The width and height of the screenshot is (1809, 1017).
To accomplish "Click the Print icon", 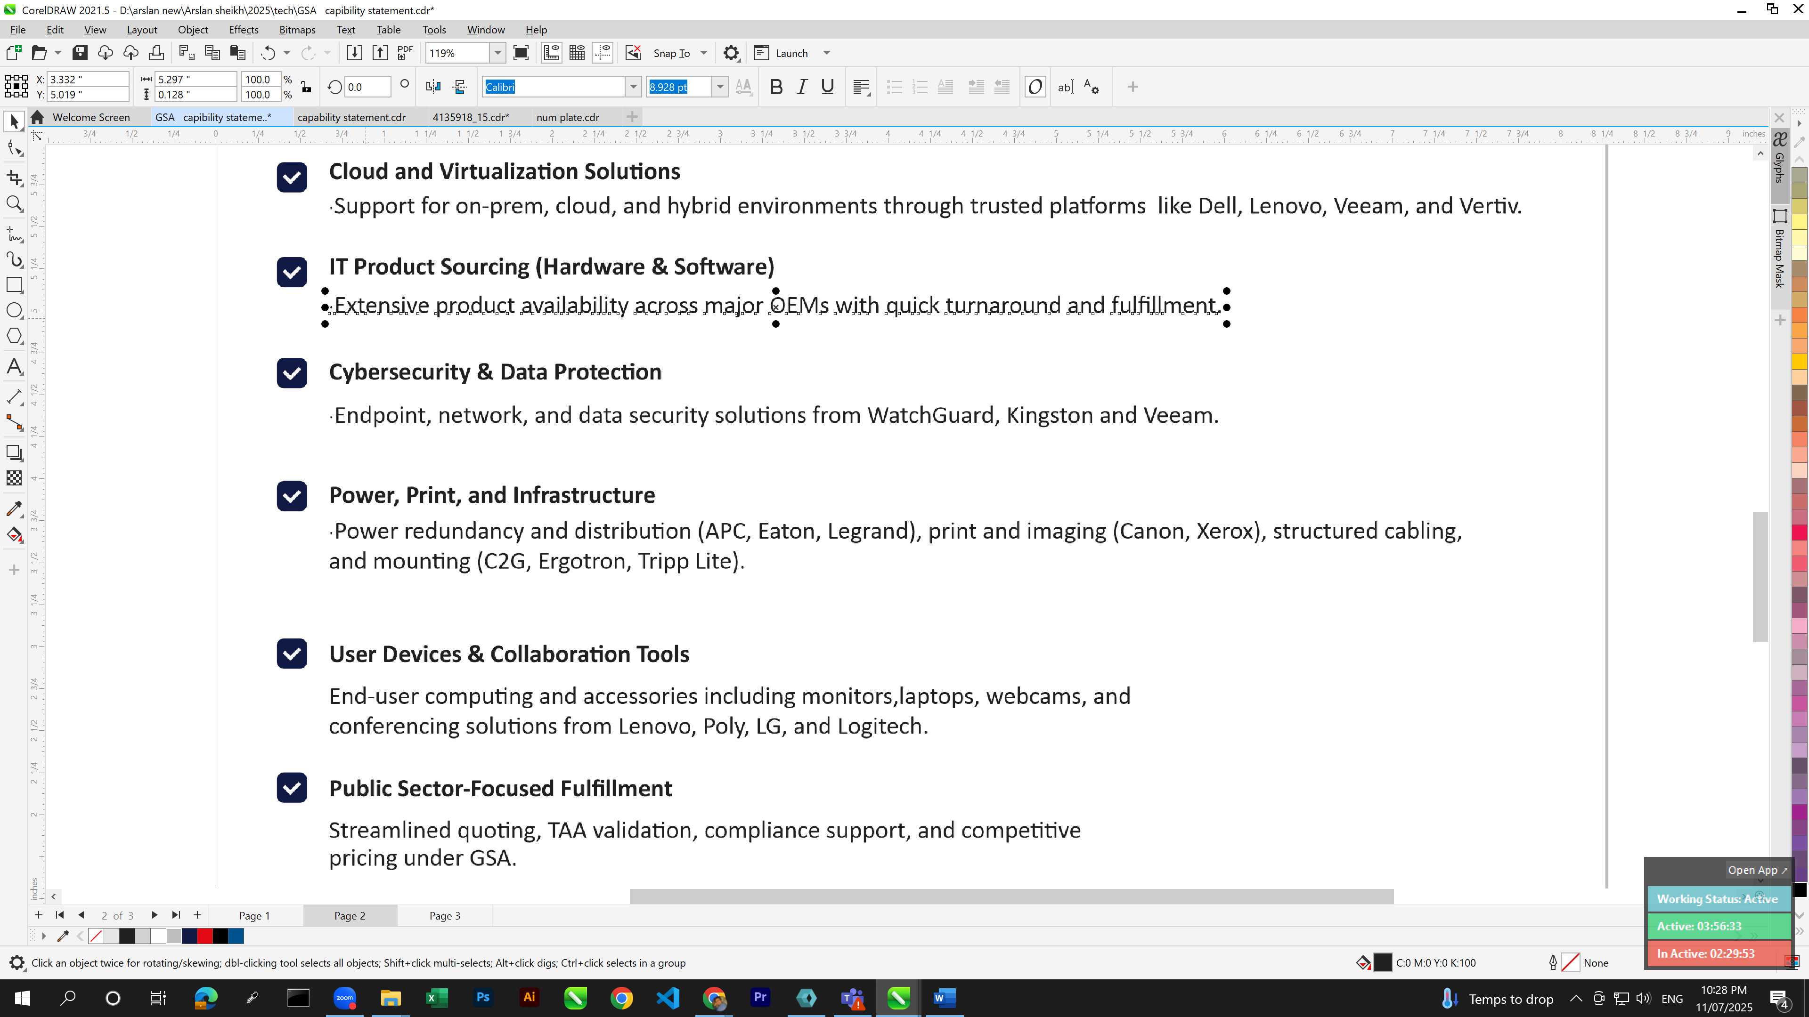I will click(x=156, y=53).
